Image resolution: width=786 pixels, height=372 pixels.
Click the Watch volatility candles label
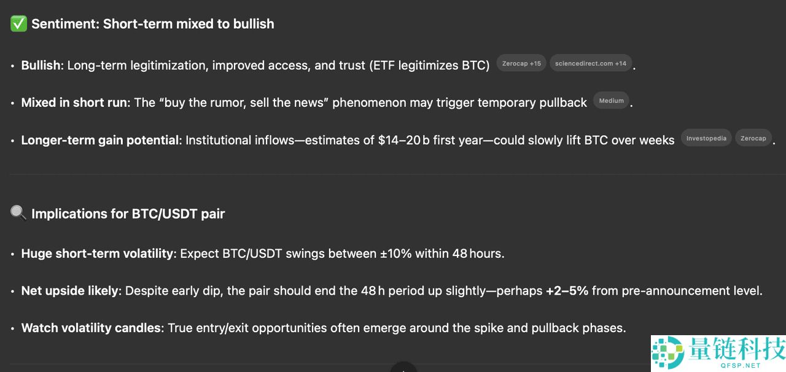(91, 328)
